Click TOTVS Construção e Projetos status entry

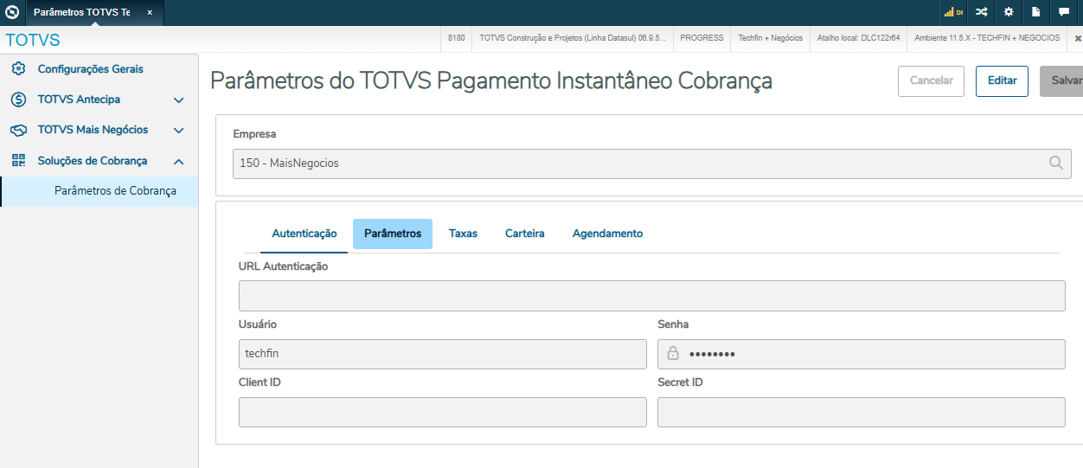click(x=573, y=38)
